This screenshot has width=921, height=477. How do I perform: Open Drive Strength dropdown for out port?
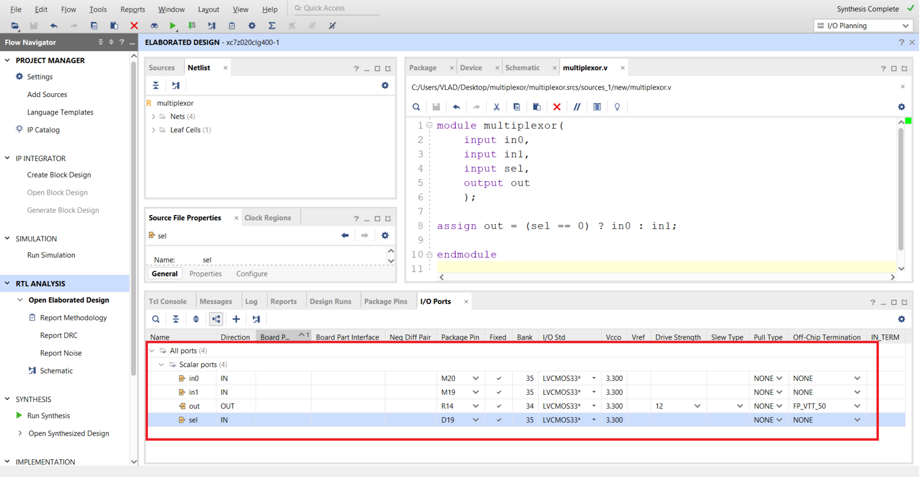click(697, 406)
